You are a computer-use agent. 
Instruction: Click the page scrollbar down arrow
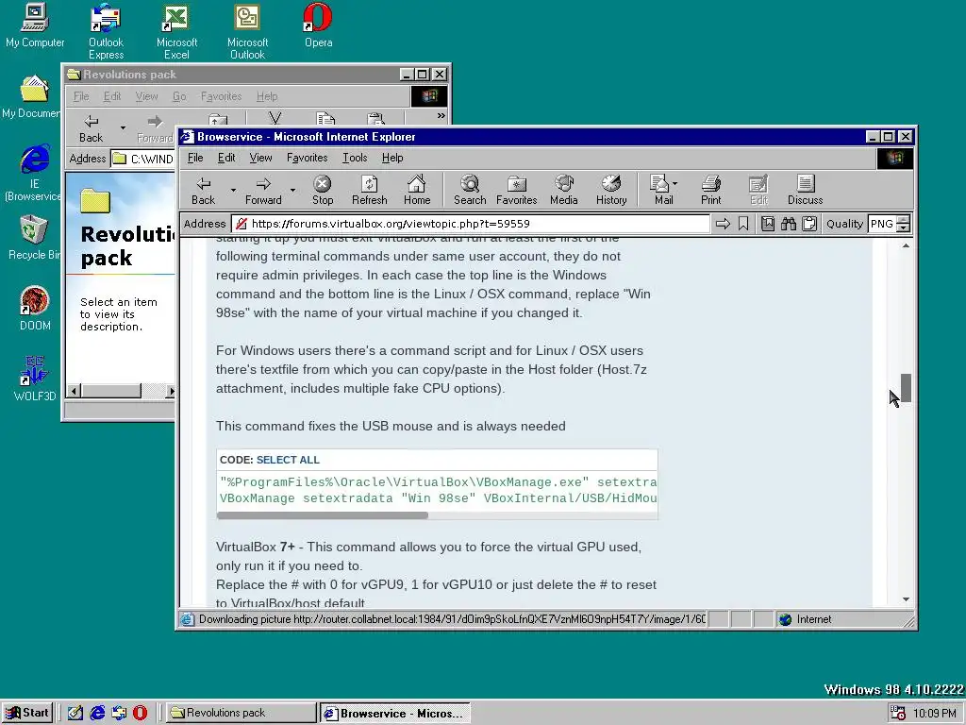coord(906,599)
